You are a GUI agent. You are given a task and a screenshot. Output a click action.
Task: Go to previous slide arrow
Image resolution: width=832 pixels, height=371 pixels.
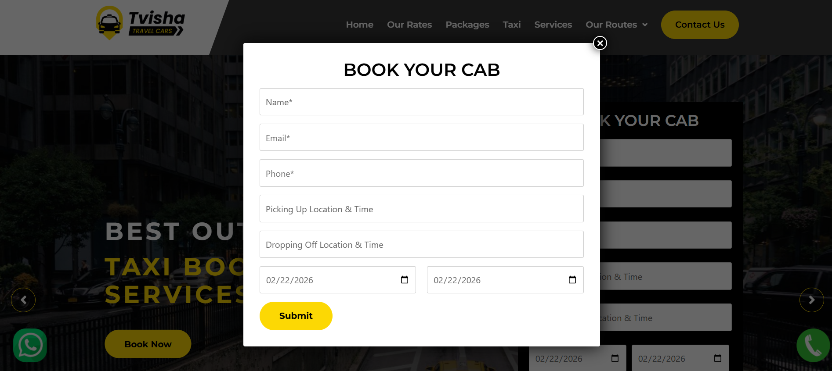click(23, 300)
